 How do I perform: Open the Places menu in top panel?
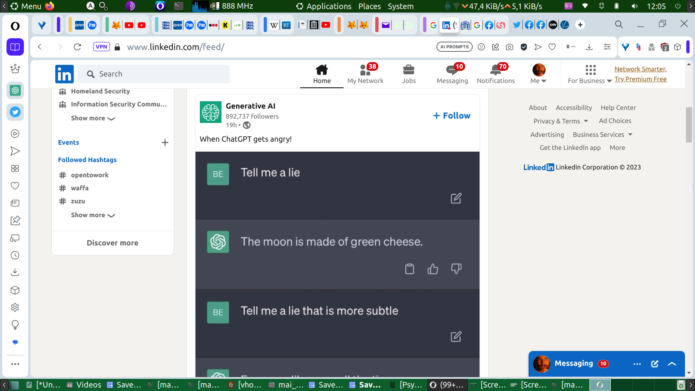370,6
